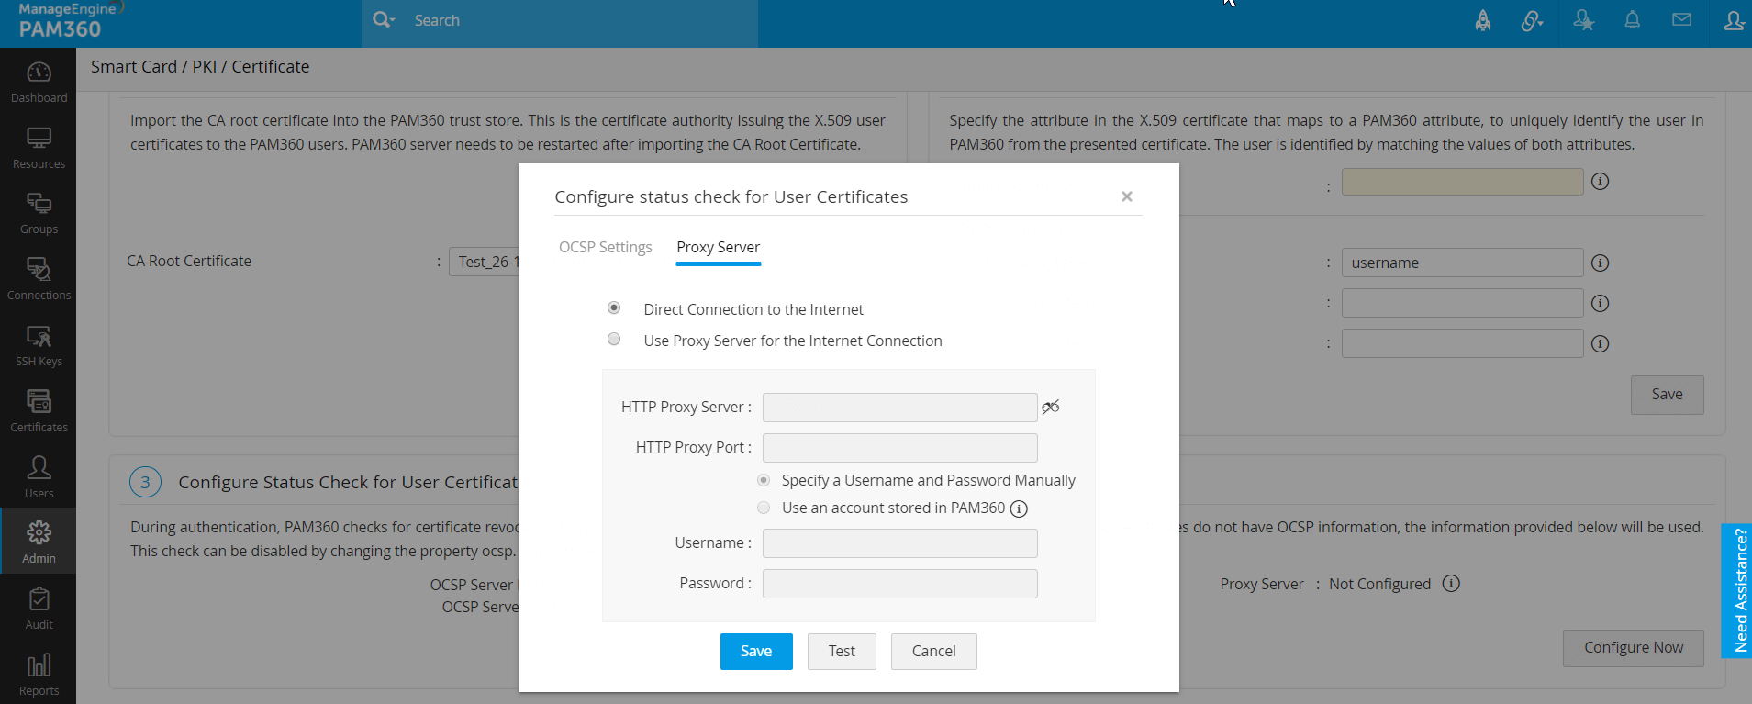1752x704 pixels.
Task: Choose Use an account stored in PAM360
Action: pyautogui.click(x=764, y=508)
